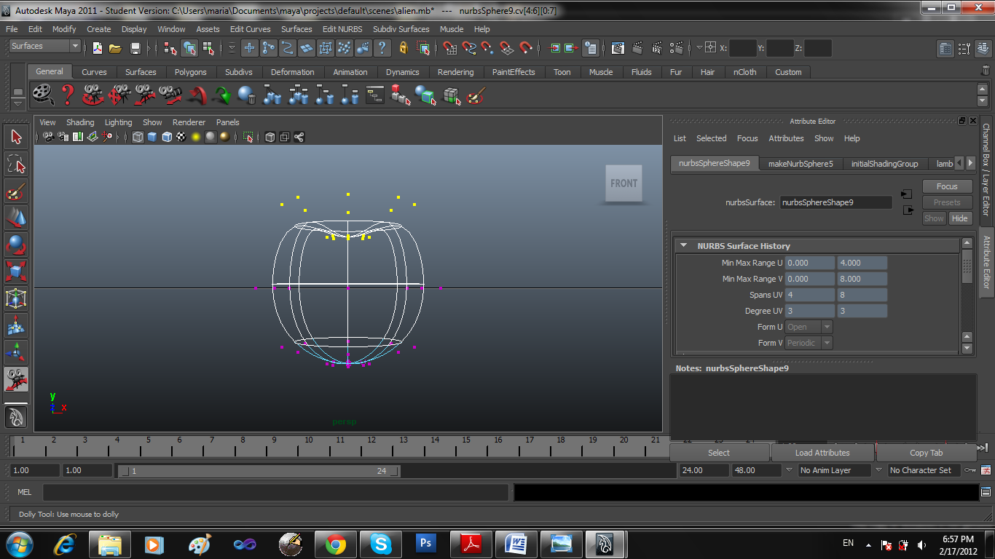
Task: Open the Edit NURBS menu
Action: pyautogui.click(x=342, y=29)
